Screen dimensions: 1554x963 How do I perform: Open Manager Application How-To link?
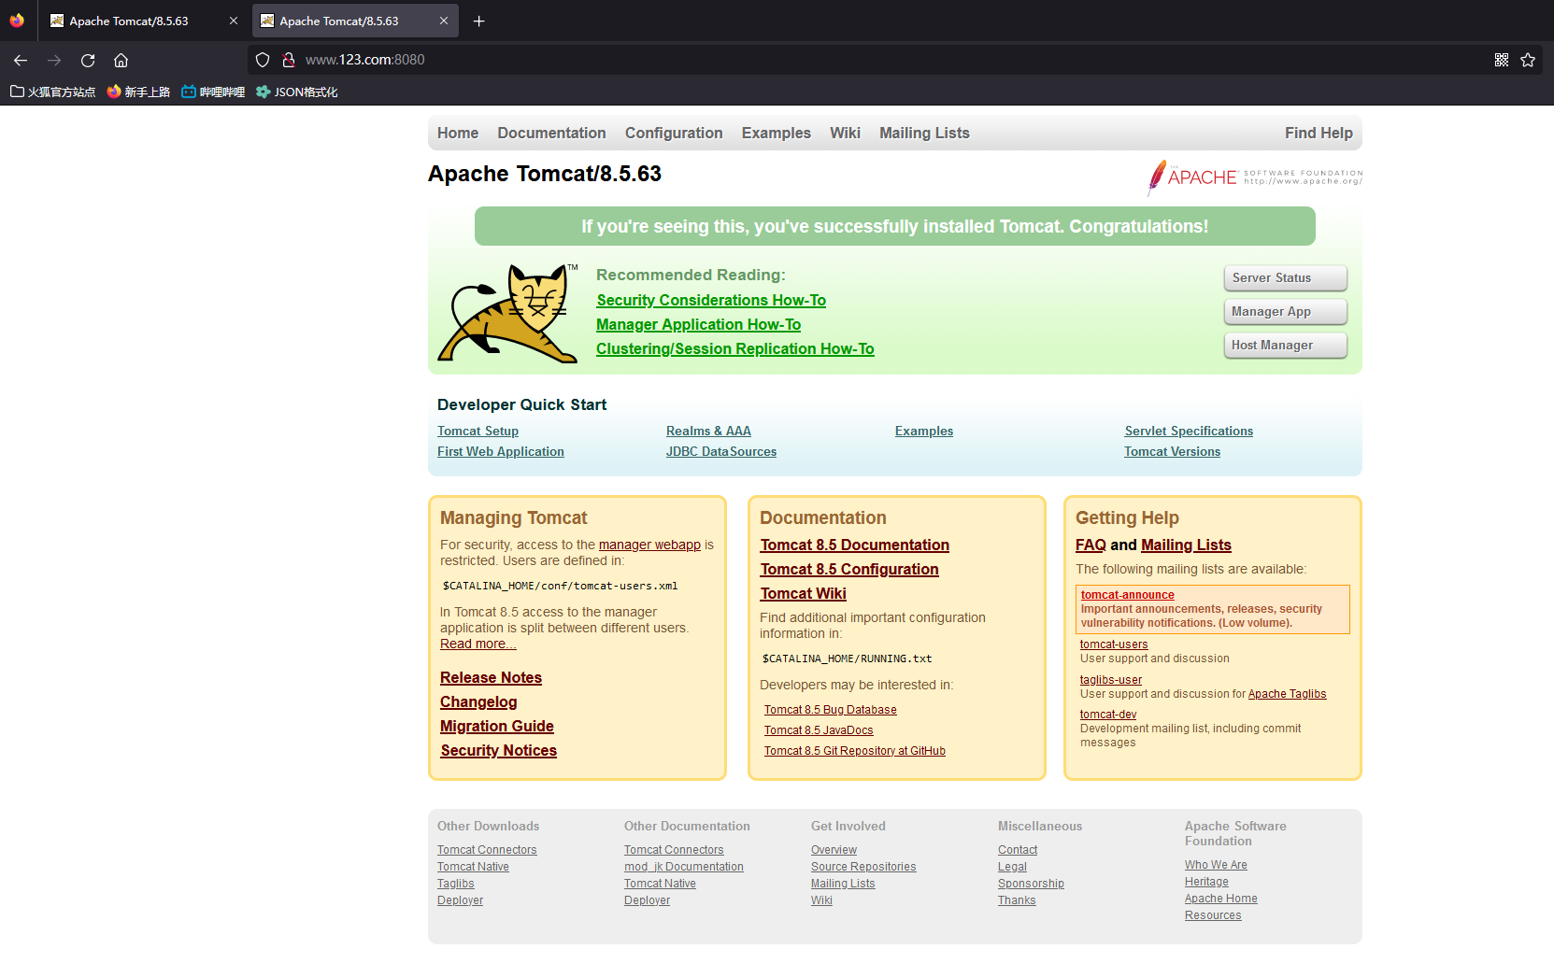click(698, 324)
